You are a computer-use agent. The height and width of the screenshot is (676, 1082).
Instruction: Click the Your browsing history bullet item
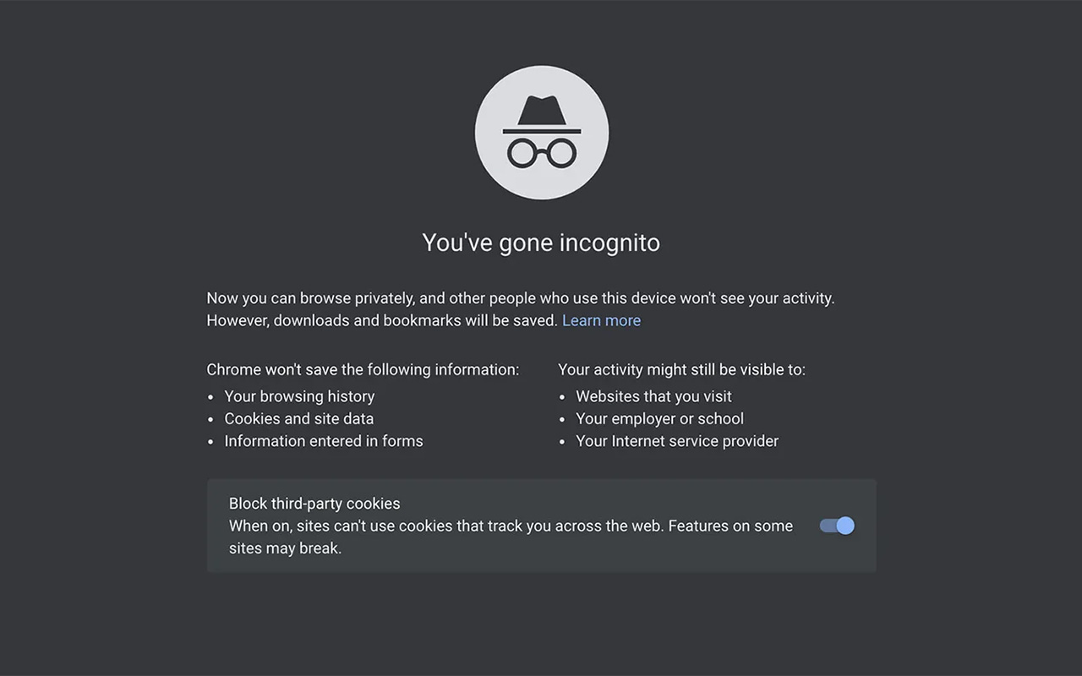pyautogui.click(x=299, y=396)
